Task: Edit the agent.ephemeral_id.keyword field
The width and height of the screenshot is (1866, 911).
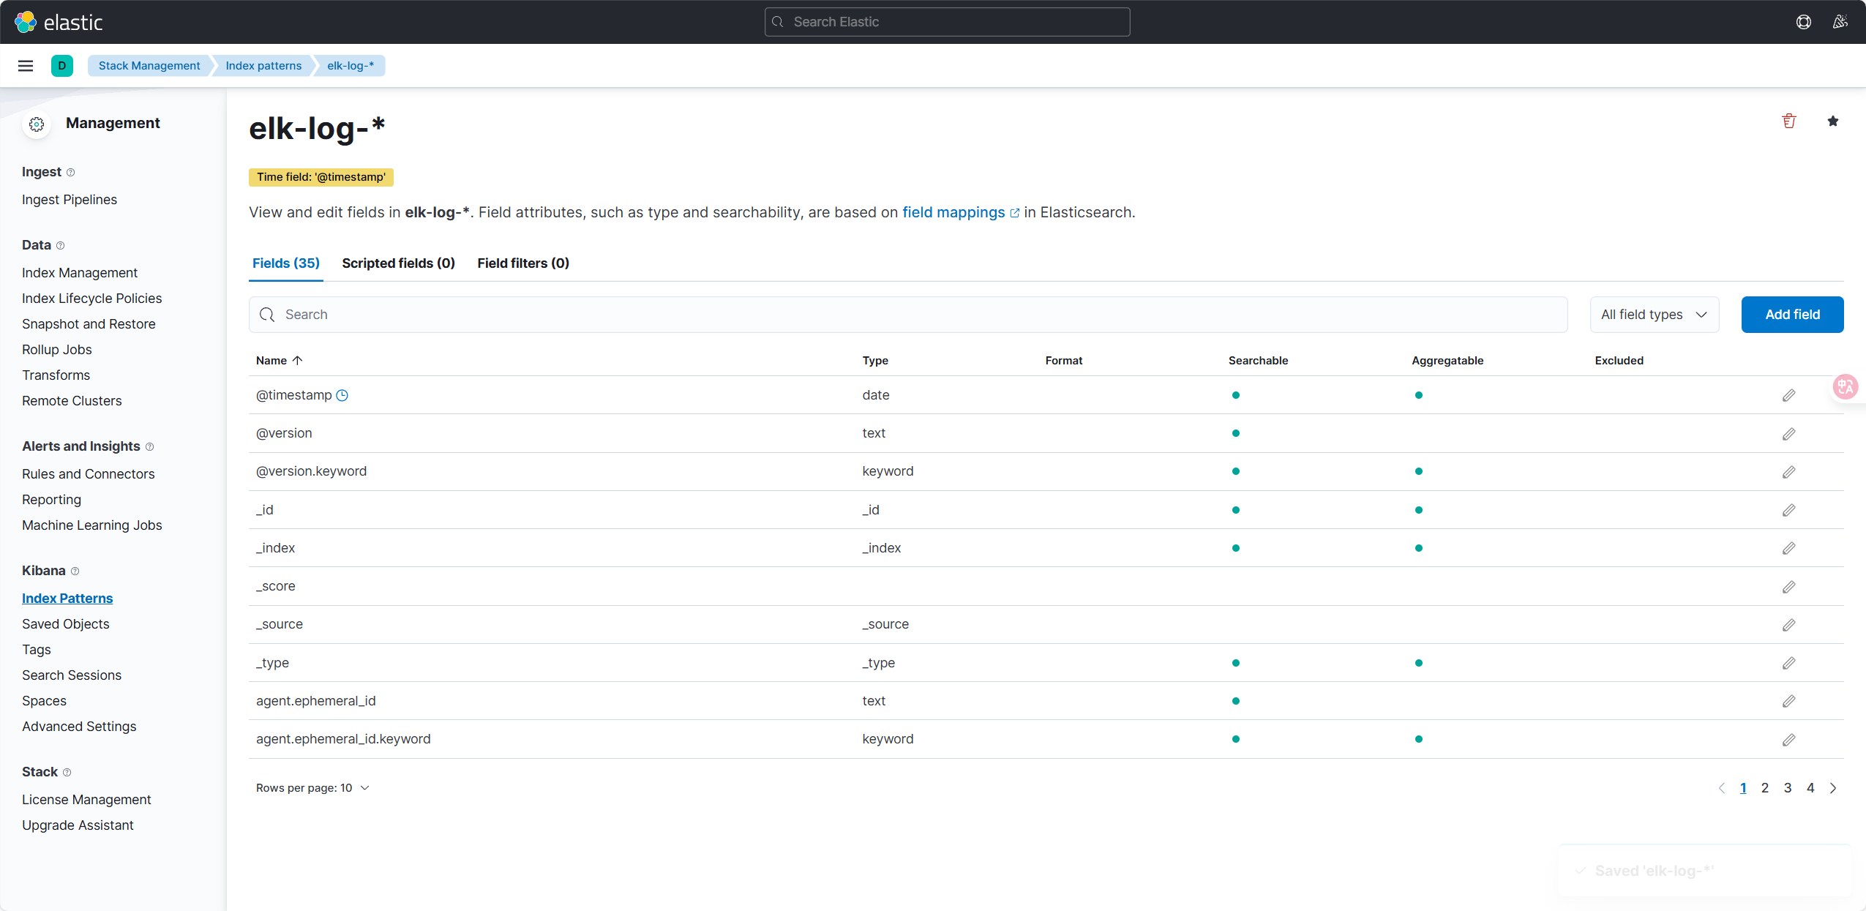Action: (1789, 740)
